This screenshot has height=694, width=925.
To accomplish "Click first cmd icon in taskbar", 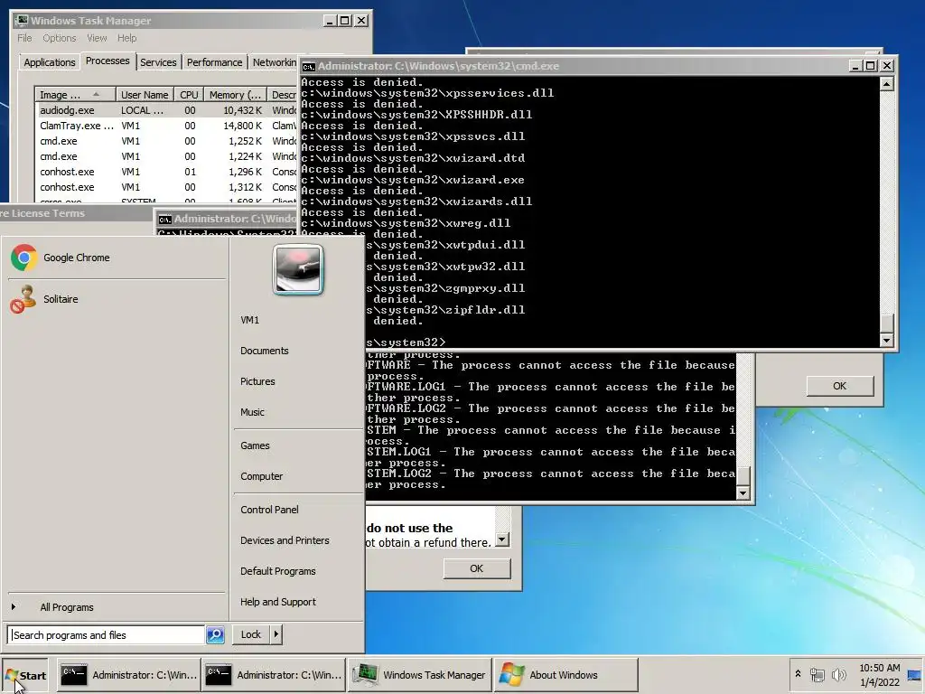I will coord(74,675).
